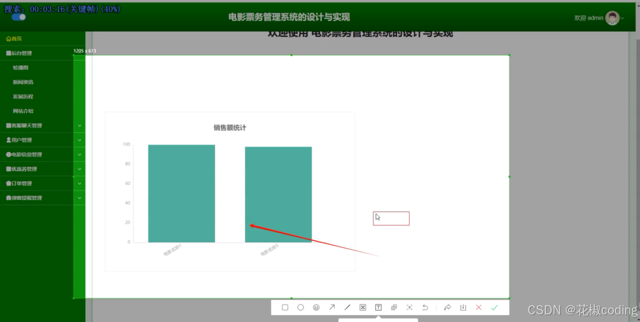The width and height of the screenshot is (640, 322).
Task: Click the axis label 电影名称1
Action: click(172, 250)
